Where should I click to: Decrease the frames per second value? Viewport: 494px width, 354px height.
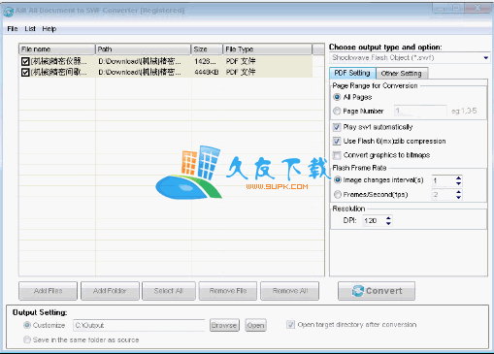coord(458,197)
